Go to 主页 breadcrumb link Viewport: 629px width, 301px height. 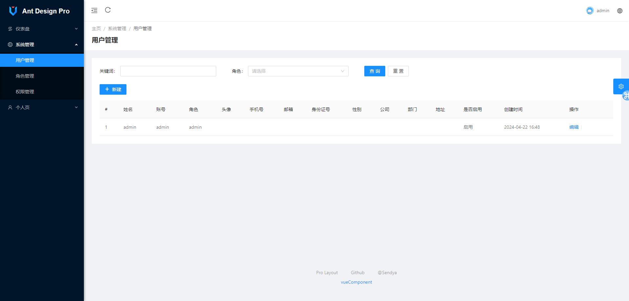96,28
